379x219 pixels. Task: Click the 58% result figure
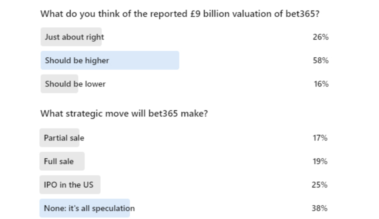tap(321, 60)
